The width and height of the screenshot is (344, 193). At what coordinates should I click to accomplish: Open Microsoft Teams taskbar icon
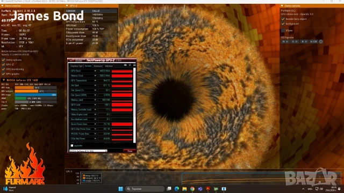(200, 189)
